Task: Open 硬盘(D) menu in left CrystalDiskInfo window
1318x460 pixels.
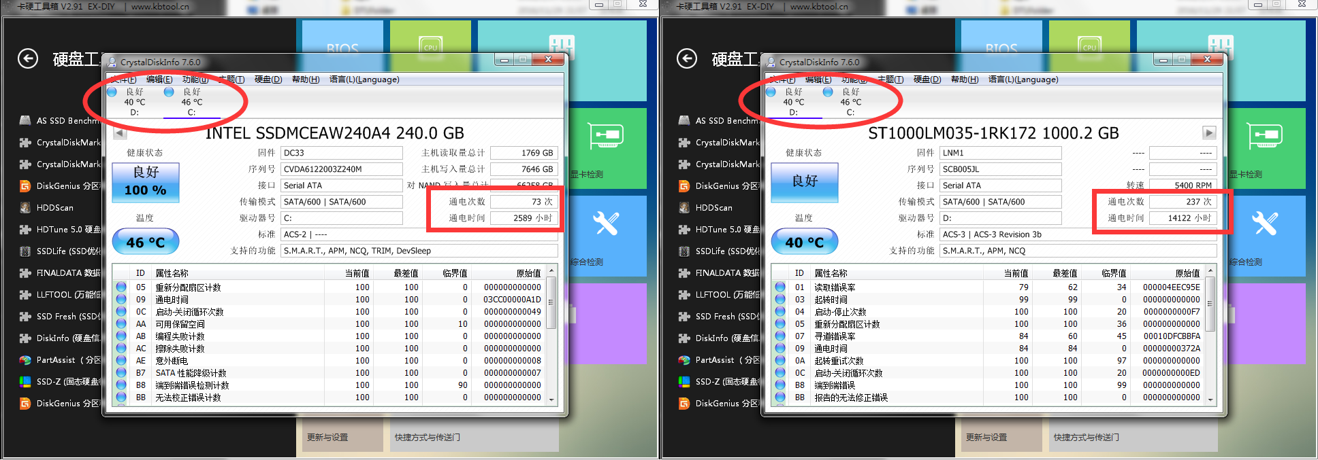Action: pyautogui.click(x=268, y=79)
